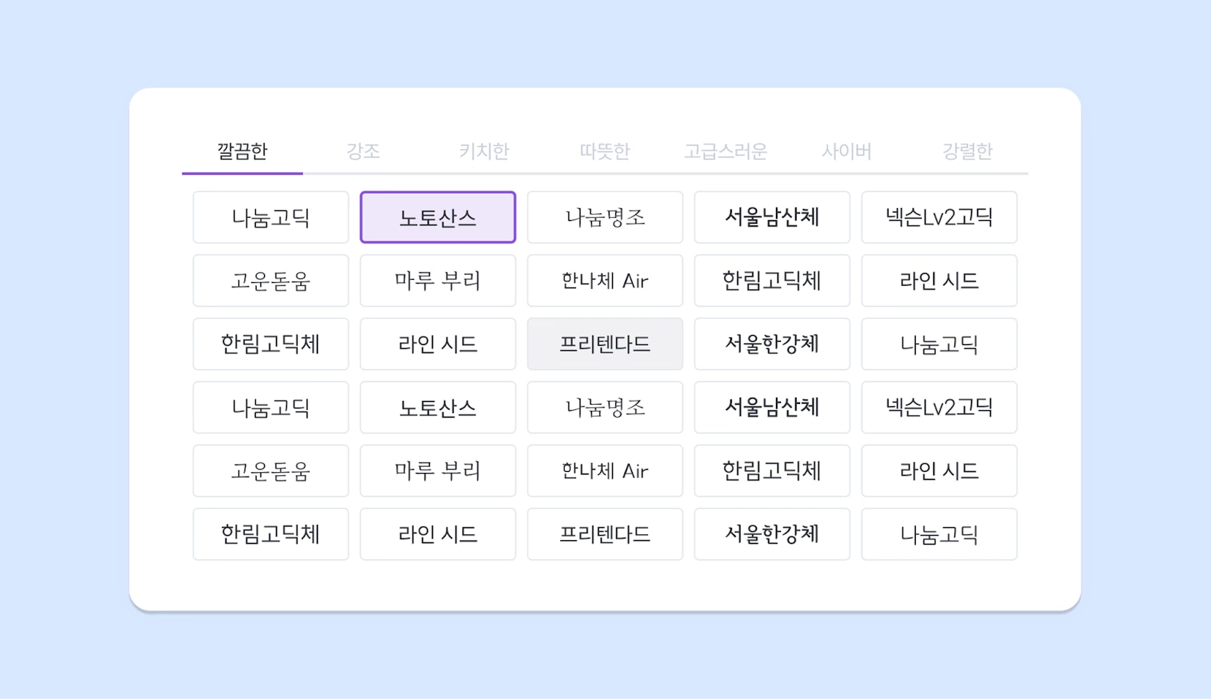Pick 서울남산체 in the top font row
The image size is (1211, 699).
click(x=772, y=217)
